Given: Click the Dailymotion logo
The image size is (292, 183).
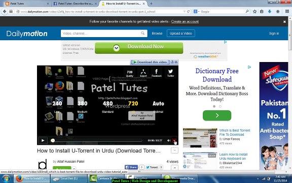Looking at the screenshot, I should pyautogui.click(x=27, y=34).
